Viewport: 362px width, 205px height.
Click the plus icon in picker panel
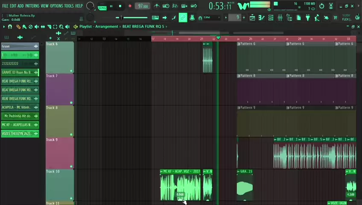pos(50,38)
